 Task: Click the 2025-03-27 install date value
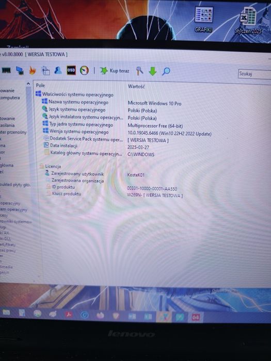(138, 147)
